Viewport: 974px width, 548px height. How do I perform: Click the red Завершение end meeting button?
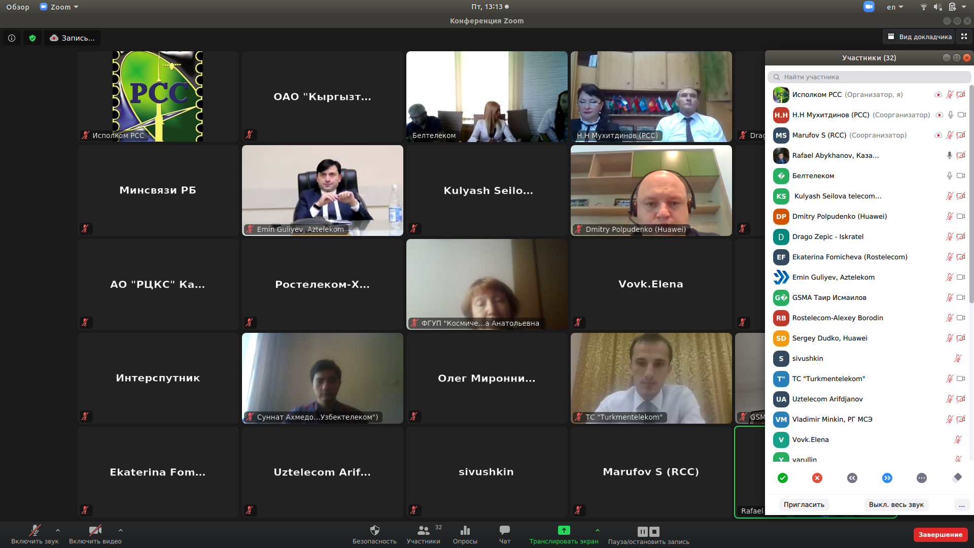click(x=940, y=535)
